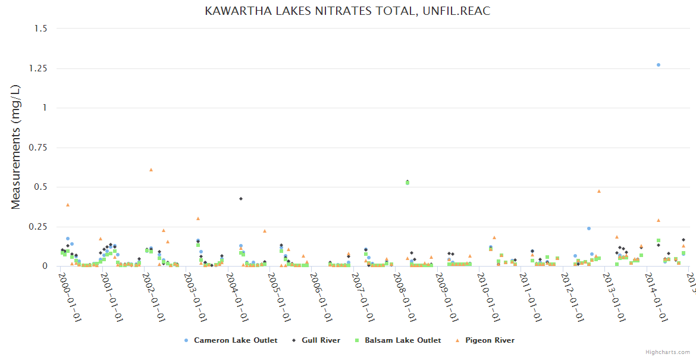Viewport: 696px width, 357px height.
Task: Click the black diamond Gull River legend symbol
Action: tap(294, 340)
